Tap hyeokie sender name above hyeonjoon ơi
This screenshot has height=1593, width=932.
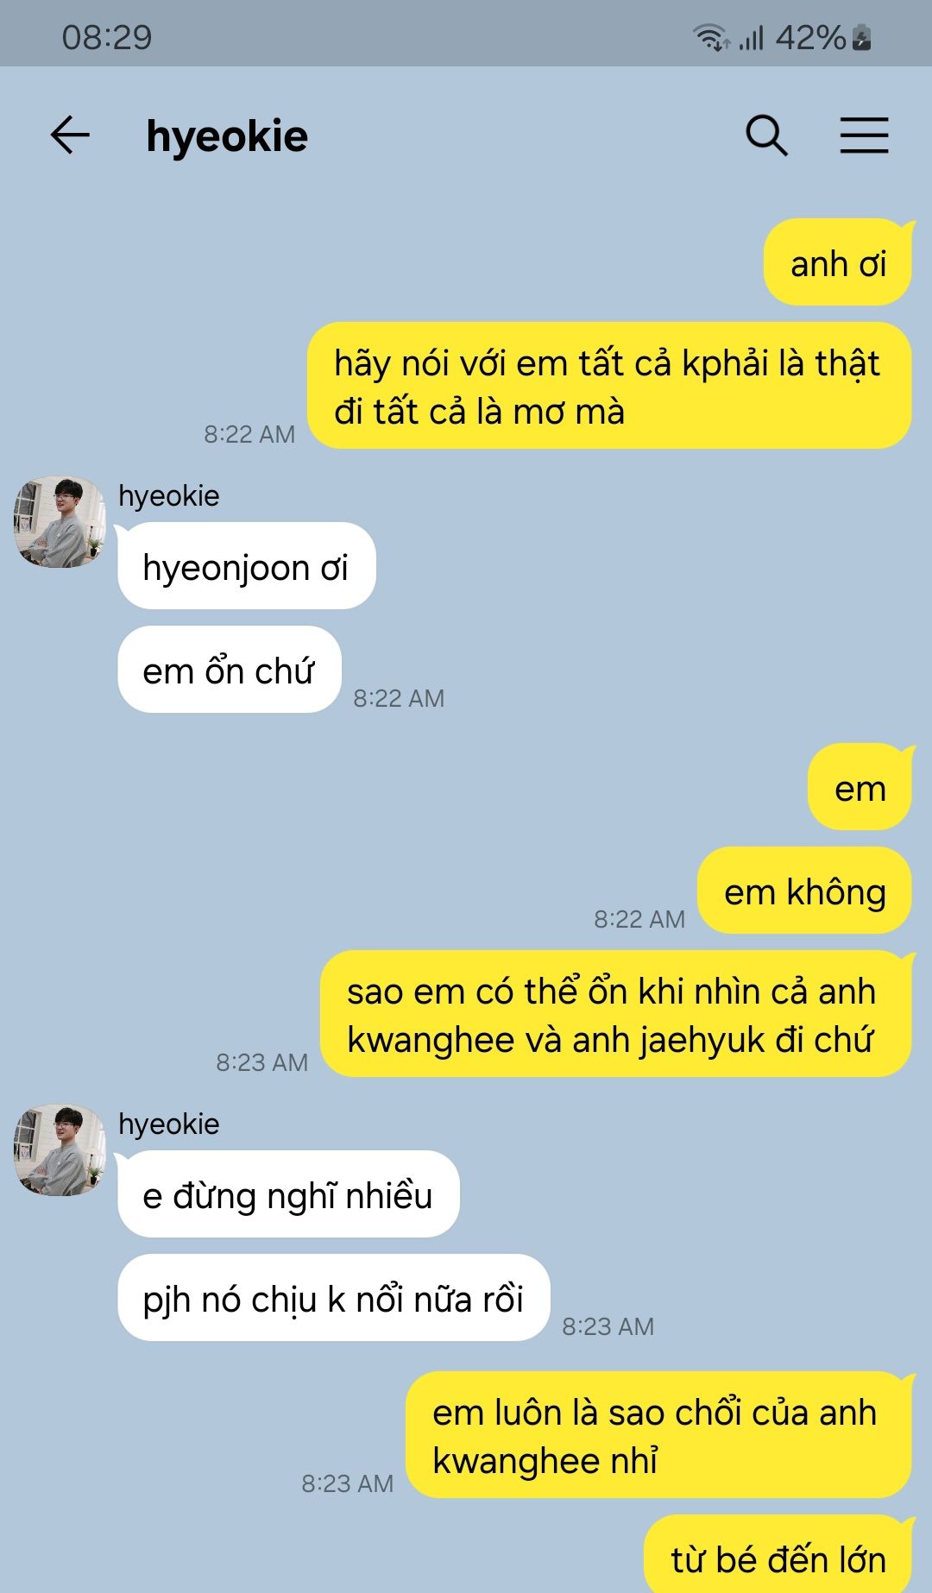pos(168,495)
